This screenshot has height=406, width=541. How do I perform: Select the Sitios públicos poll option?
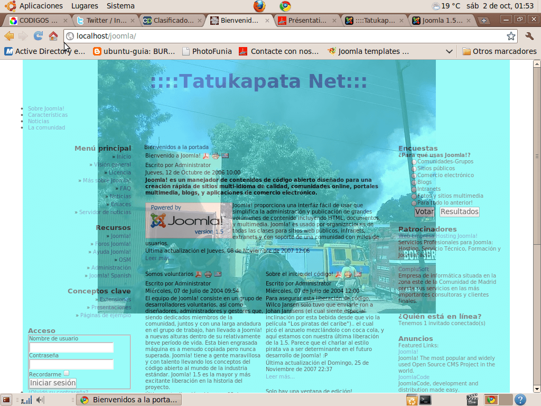coord(414,169)
